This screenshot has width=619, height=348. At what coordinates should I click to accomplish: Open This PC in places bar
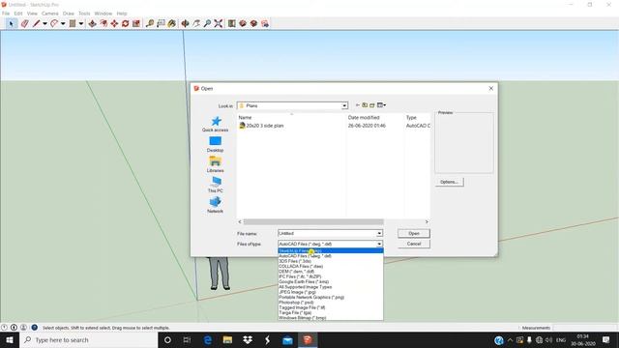[215, 185]
